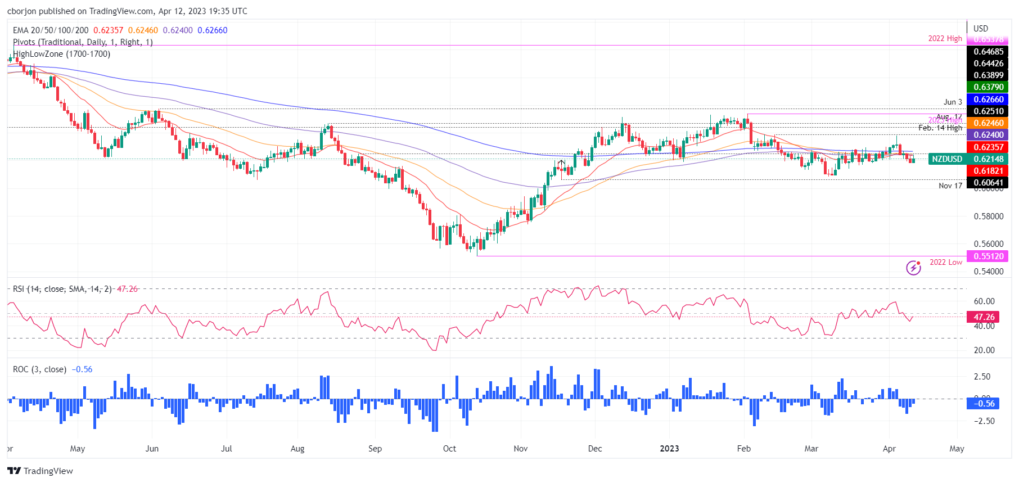Click the published on TradingView.com header text
Image resolution: width=1019 pixels, height=483 pixels.
[127, 11]
